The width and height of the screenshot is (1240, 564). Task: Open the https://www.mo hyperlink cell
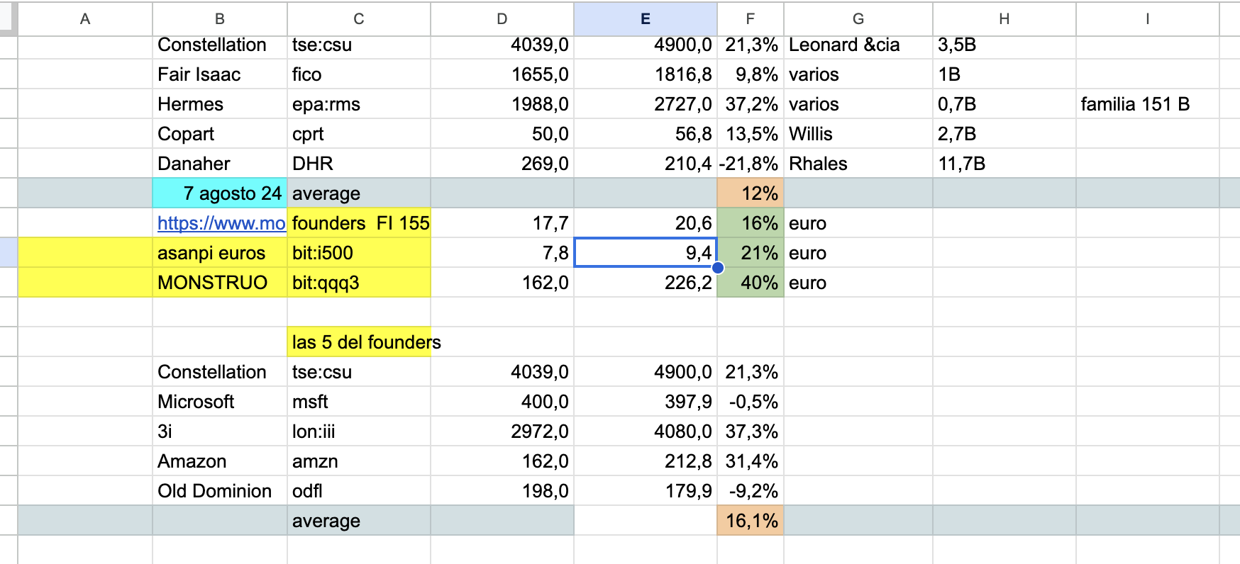pos(220,223)
